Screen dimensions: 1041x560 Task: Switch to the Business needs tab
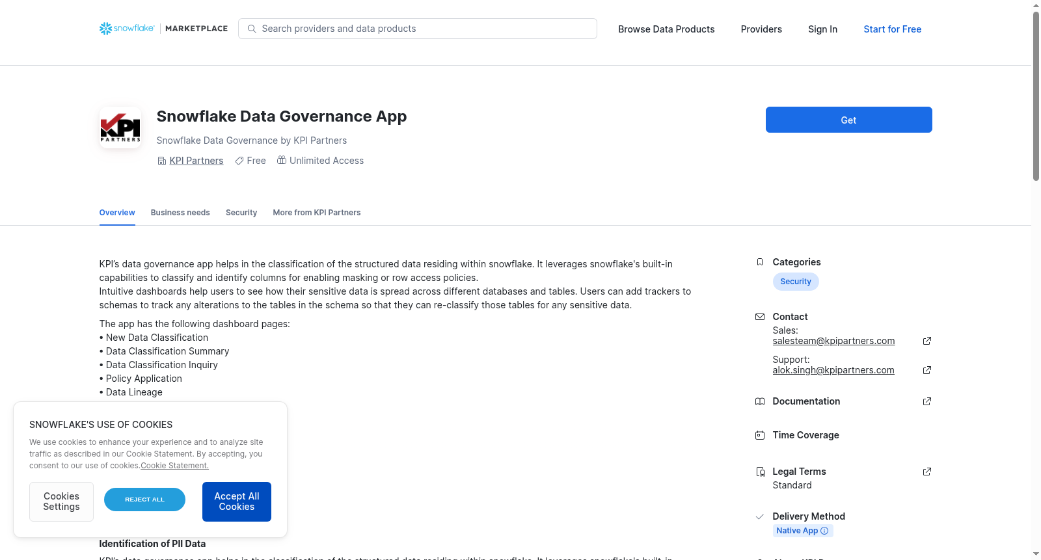click(x=180, y=213)
